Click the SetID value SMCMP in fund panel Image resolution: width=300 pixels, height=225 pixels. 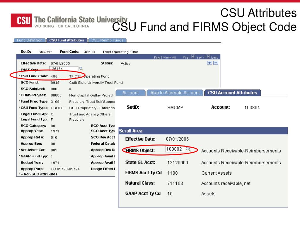pos(45,52)
